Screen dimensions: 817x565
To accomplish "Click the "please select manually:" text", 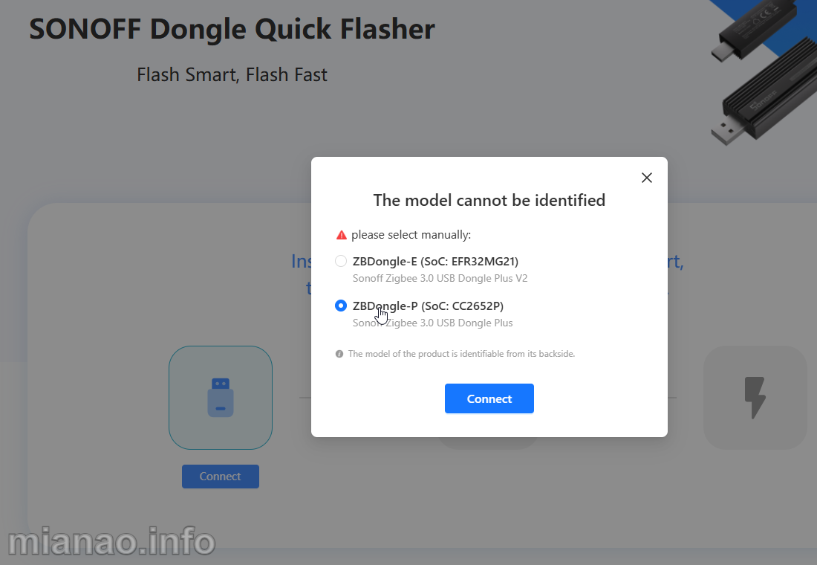I will click(x=411, y=235).
